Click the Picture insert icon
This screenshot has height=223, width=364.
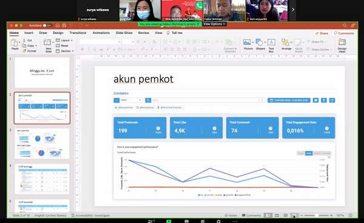click(x=247, y=42)
